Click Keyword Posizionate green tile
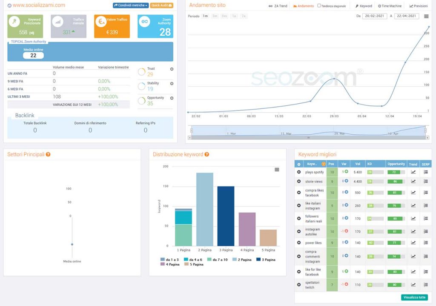 tap(25, 26)
